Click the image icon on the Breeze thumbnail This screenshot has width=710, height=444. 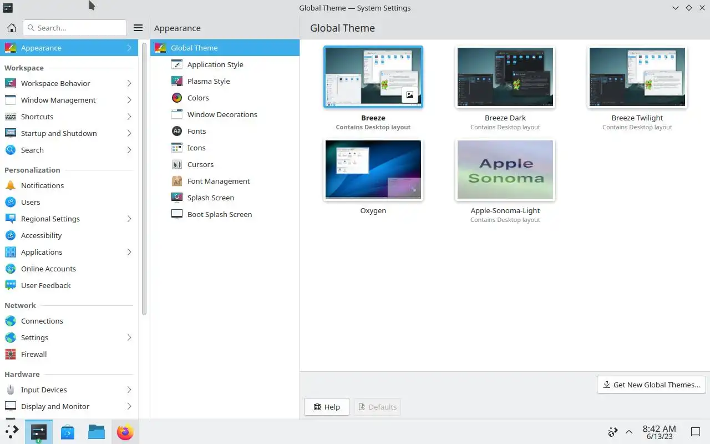(409, 95)
